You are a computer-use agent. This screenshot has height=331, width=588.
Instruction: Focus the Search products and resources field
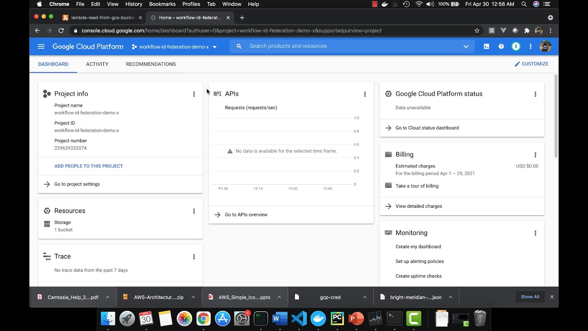[352, 46]
